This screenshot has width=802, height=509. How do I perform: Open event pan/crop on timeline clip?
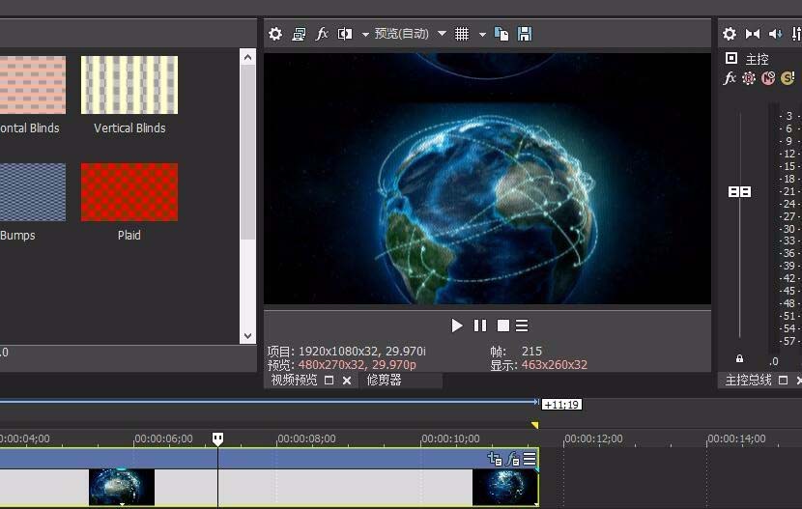[495, 460]
